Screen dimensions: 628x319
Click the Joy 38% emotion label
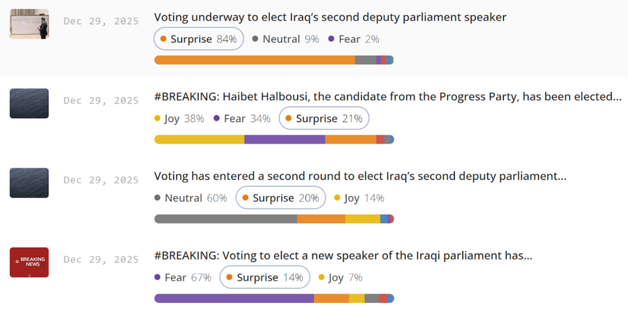[x=179, y=118]
